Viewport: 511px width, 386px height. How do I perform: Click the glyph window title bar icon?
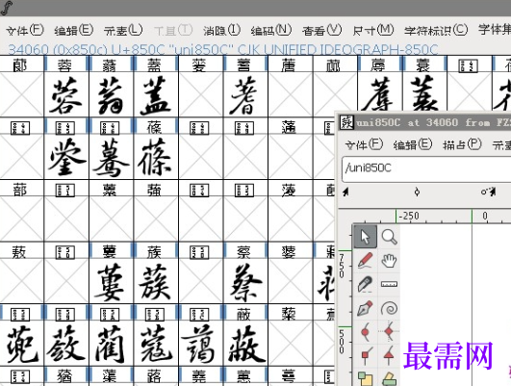pyautogui.click(x=346, y=122)
